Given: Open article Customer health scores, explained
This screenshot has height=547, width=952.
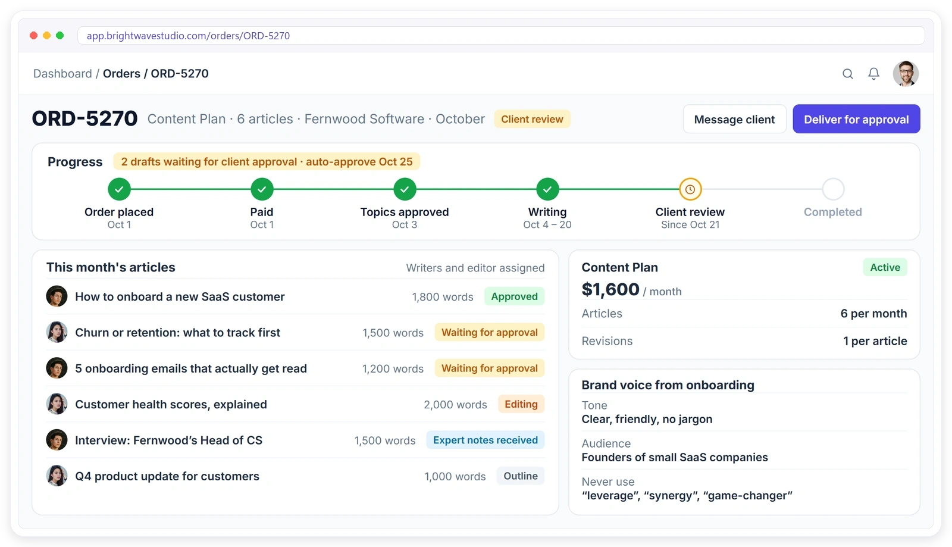Looking at the screenshot, I should 171,404.
